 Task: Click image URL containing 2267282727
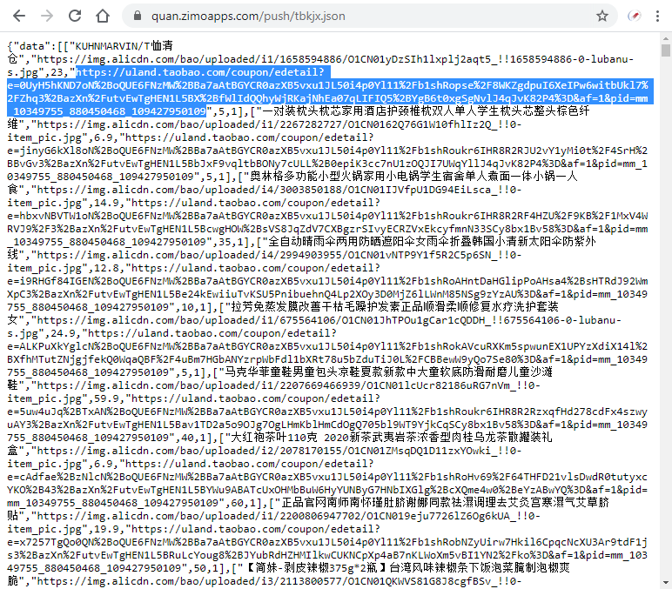[265, 131]
